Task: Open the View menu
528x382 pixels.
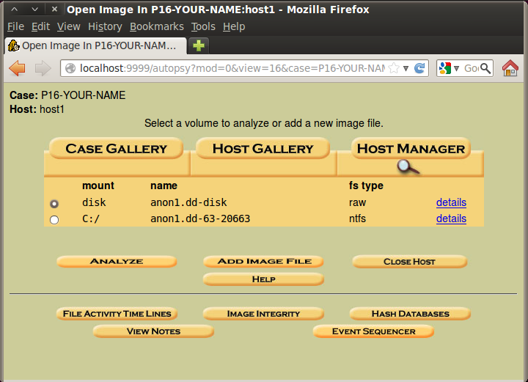Action: coord(69,26)
